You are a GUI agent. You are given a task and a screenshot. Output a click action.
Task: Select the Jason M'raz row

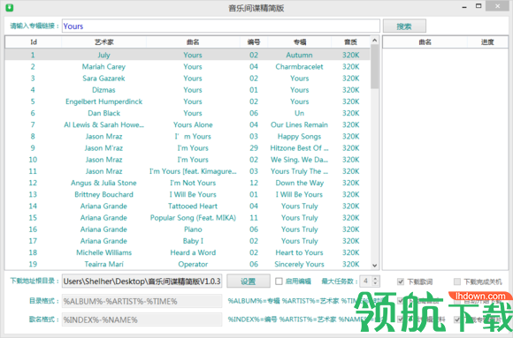click(188, 148)
